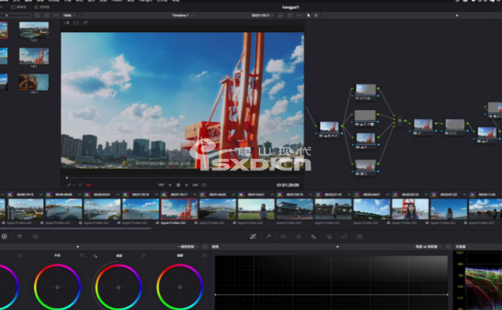Image resolution: width=502 pixels, height=310 pixels.
Task: Open the Blur palette icon
Action: tap(314, 236)
